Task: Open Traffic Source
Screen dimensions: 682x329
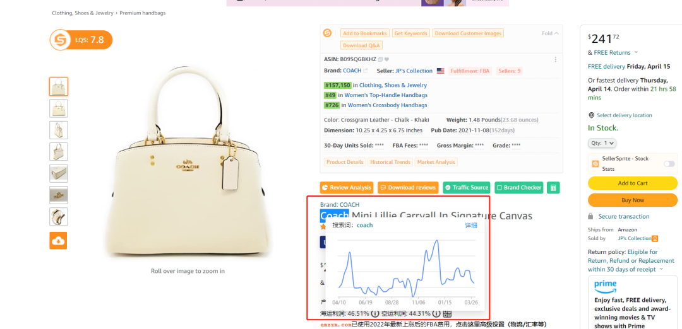Action: click(467, 187)
